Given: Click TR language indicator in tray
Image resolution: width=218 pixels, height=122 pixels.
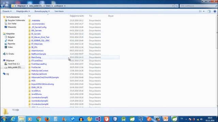Looking at the screenshot, I should [182, 119].
